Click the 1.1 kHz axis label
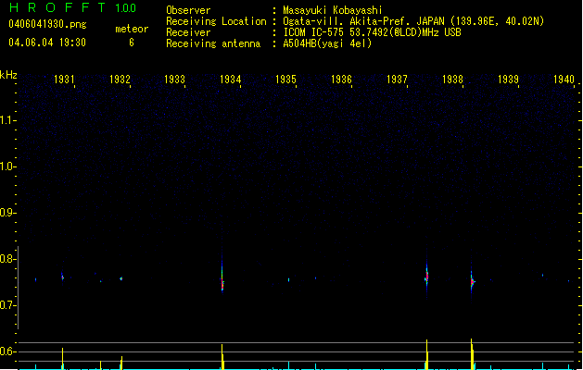The width and height of the screenshot is (583, 370). (x=7, y=120)
